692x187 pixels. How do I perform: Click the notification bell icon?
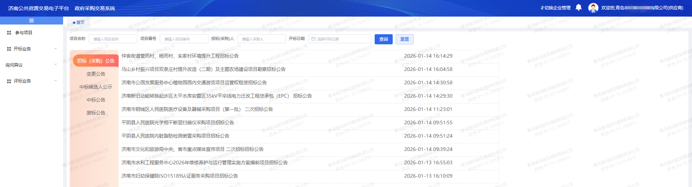coord(578,8)
